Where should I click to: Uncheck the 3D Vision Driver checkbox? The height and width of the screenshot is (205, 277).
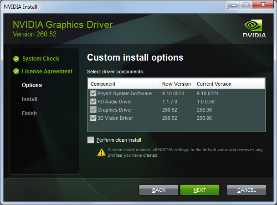pos(93,118)
